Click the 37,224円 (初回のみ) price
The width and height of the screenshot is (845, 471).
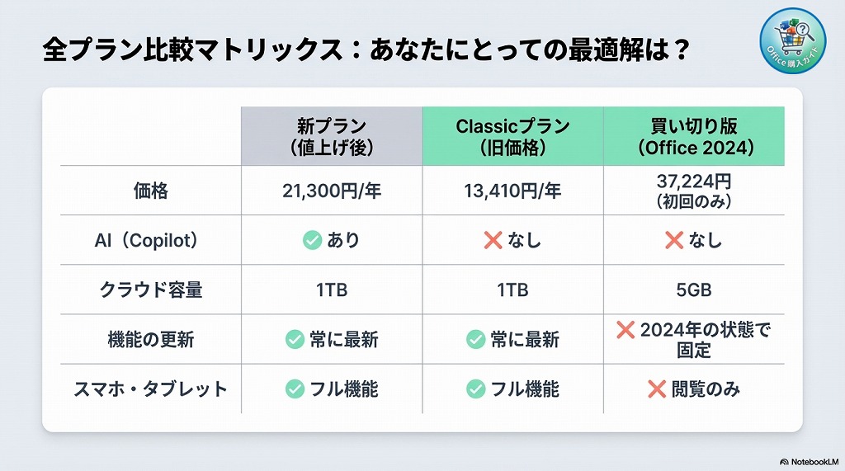[694, 190]
